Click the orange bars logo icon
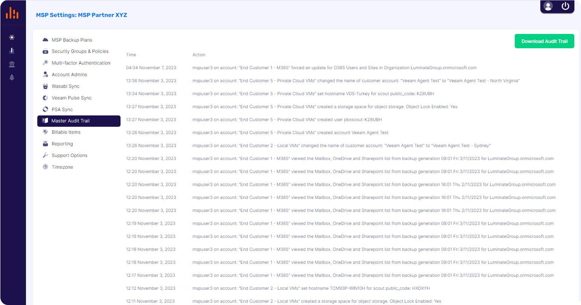Image resolution: width=581 pixels, height=305 pixels. click(x=12, y=13)
